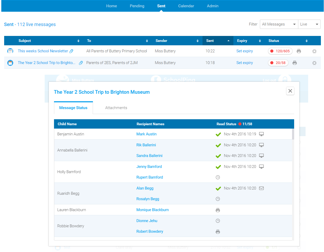Open settings gear for the School Newsletter row

pyautogui.click(x=314, y=51)
